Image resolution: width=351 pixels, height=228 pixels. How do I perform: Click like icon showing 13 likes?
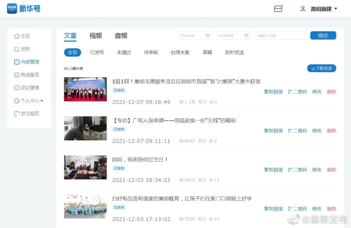pyautogui.click(x=211, y=180)
